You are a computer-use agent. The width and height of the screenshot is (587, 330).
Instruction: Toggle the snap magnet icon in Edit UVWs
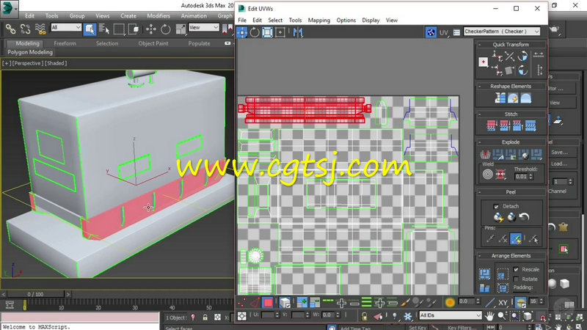coord(542,317)
